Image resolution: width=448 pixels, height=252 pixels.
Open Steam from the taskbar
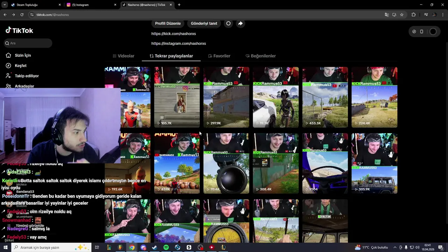click(x=154, y=247)
